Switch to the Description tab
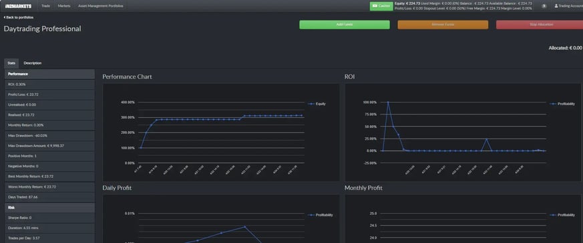Image resolution: width=583 pixels, height=243 pixels. pos(33,63)
